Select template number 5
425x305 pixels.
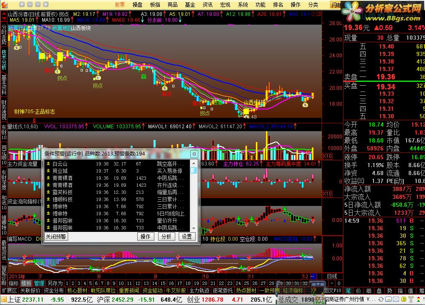[90, 283]
